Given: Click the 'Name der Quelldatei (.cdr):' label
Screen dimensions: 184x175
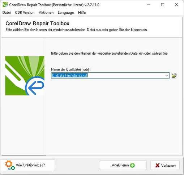Looking at the screenshot, I should 71,69.
